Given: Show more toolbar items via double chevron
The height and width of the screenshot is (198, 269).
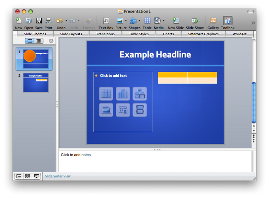Looking at the screenshot, I should tap(253, 23).
